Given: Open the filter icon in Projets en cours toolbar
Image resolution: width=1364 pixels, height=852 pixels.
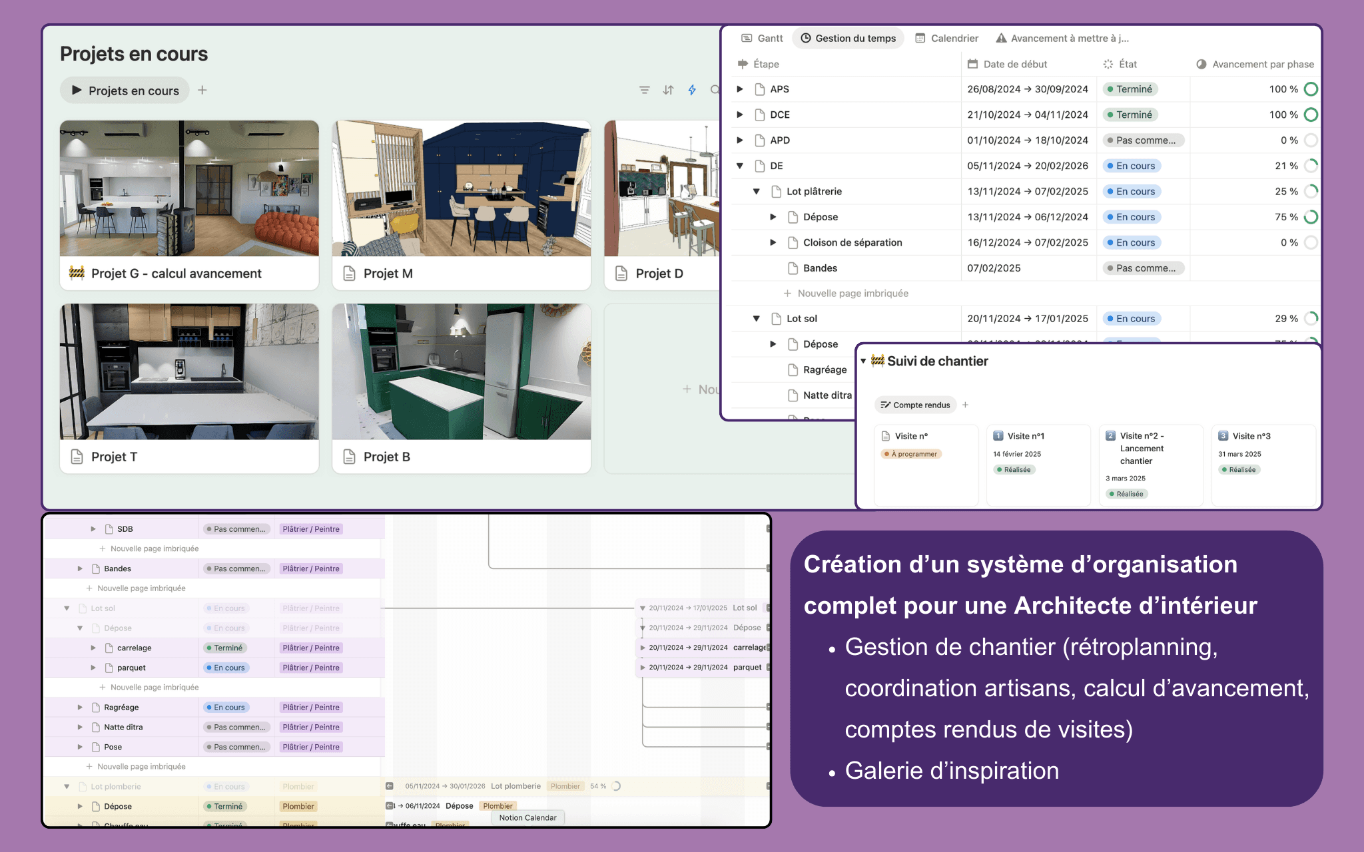Looking at the screenshot, I should pyautogui.click(x=643, y=90).
